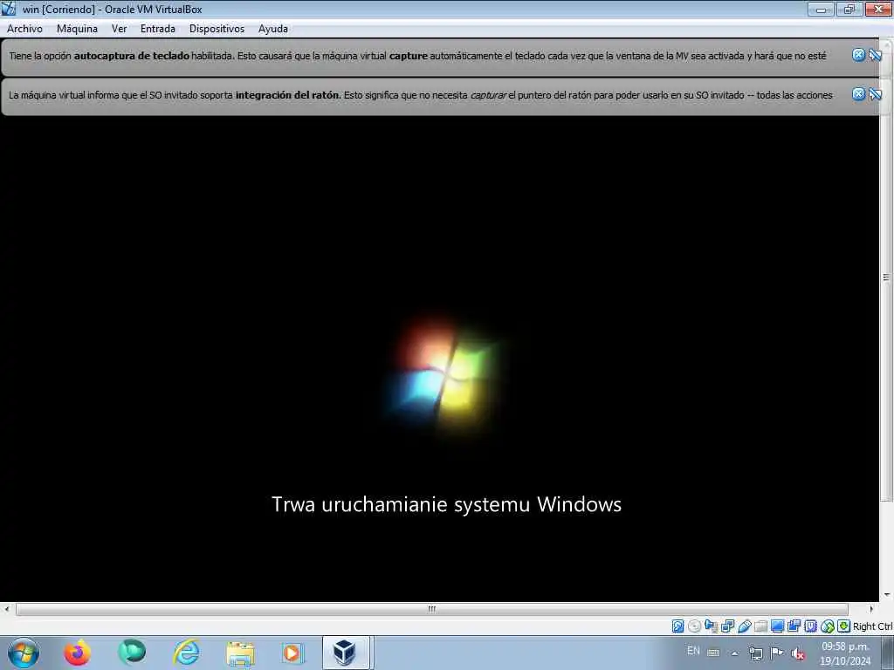Click the Right Ctrl host key label
Image resolution: width=894 pixels, height=670 pixels.
(x=873, y=626)
